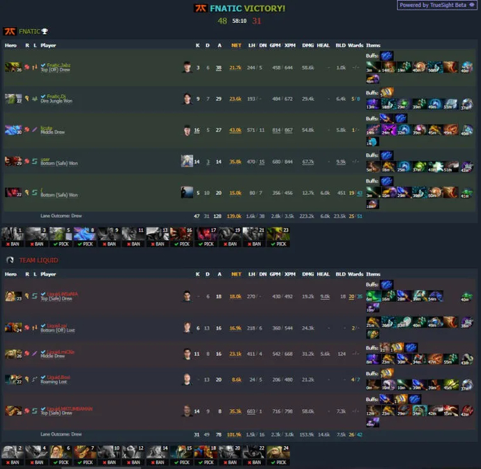481x469 pixels.
Task: Click Fnatic middle player's mid lane icon
Action: 35,129
